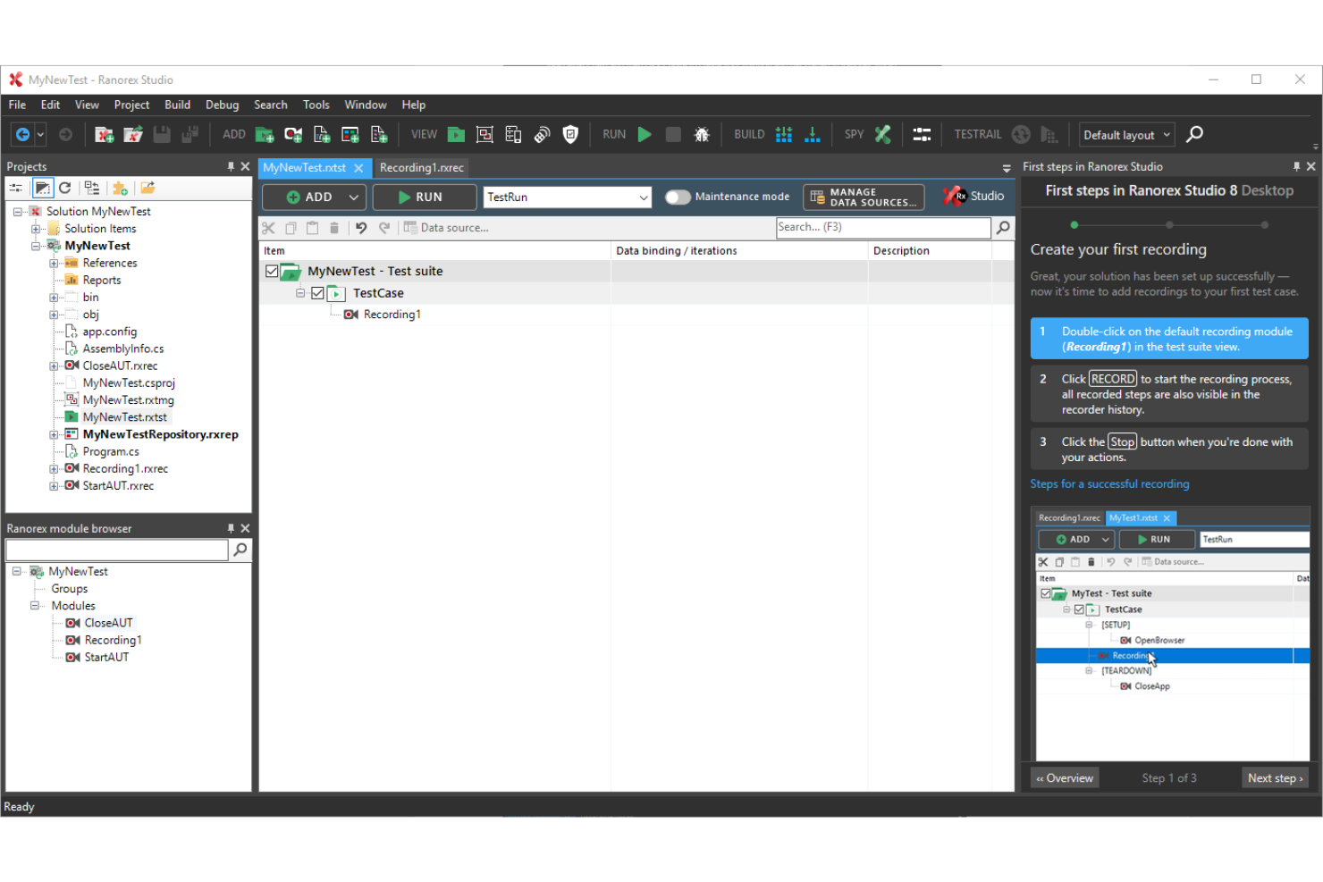
Task: Switch to the Recording1.rxrec tab
Action: pyautogui.click(x=422, y=167)
